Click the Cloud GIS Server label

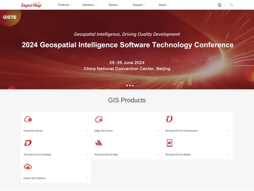(33, 131)
